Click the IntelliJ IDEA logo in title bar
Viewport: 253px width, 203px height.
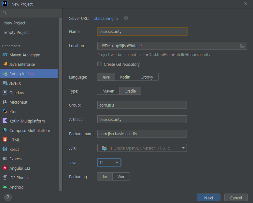pos(5,4)
